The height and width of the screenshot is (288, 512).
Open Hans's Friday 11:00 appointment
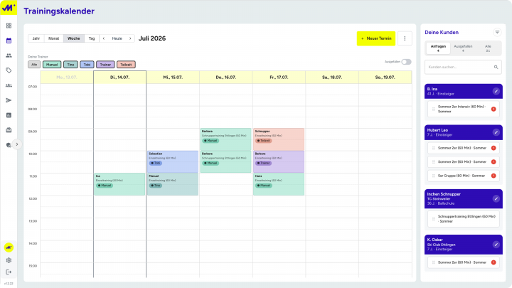(x=279, y=184)
